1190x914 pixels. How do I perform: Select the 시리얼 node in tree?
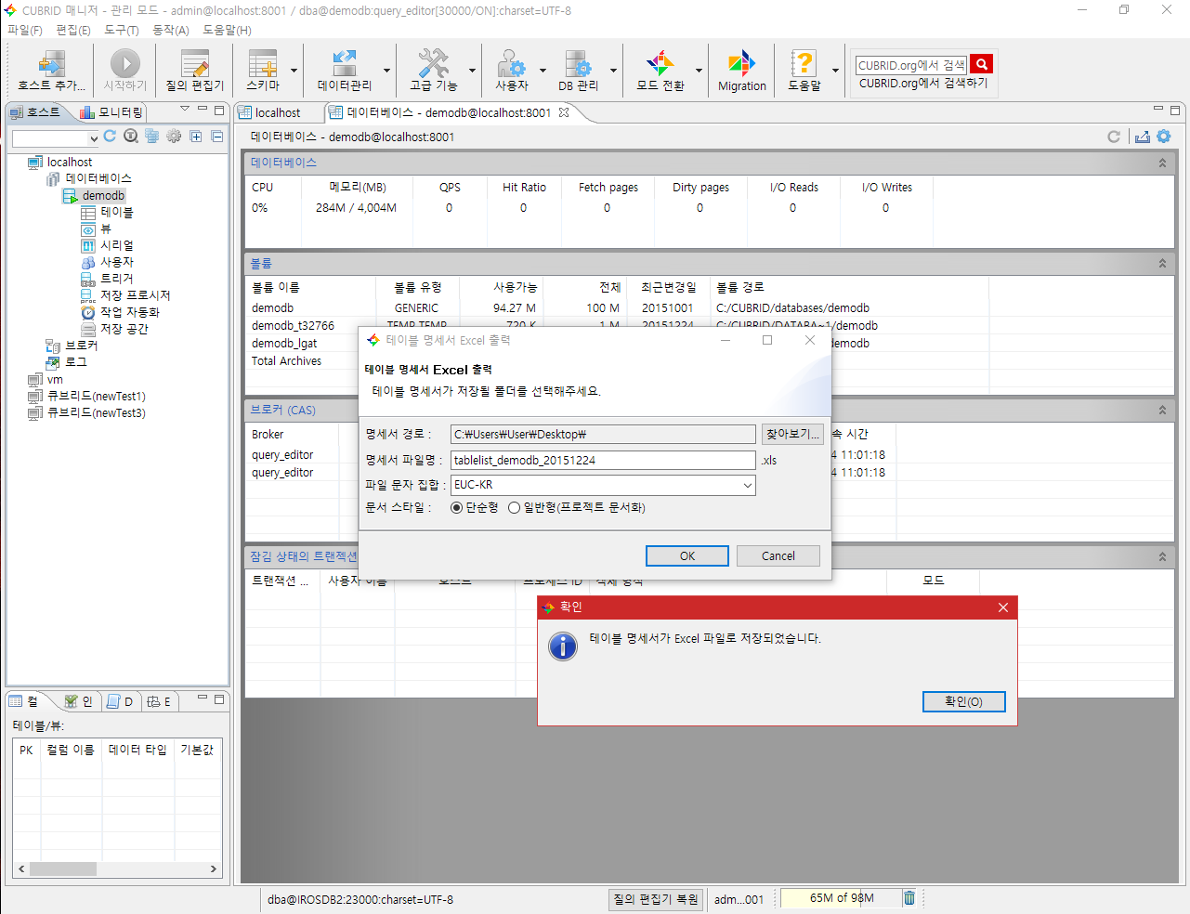pyautogui.click(x=117, y=245)
